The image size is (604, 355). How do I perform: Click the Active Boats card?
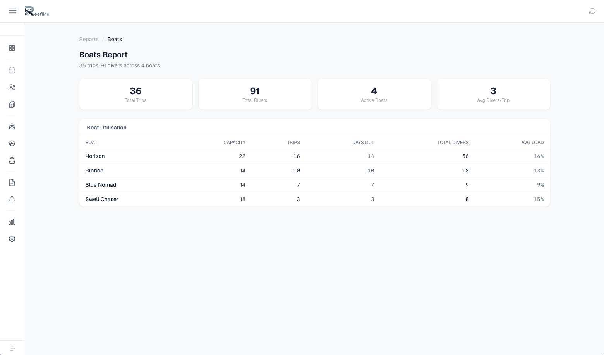coord(374,94)
